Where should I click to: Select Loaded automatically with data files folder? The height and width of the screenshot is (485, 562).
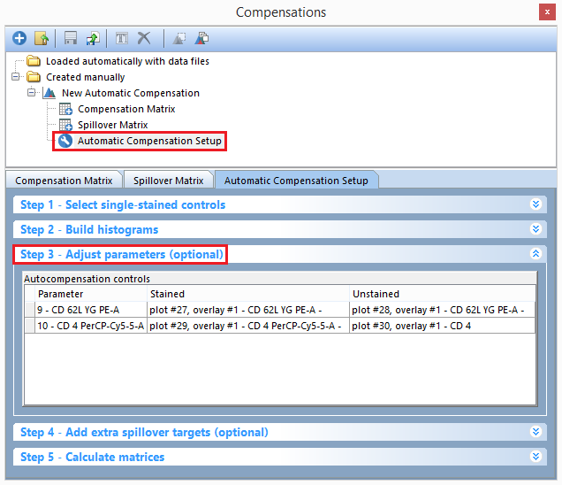pyautogui.click(x=127, y=61)
